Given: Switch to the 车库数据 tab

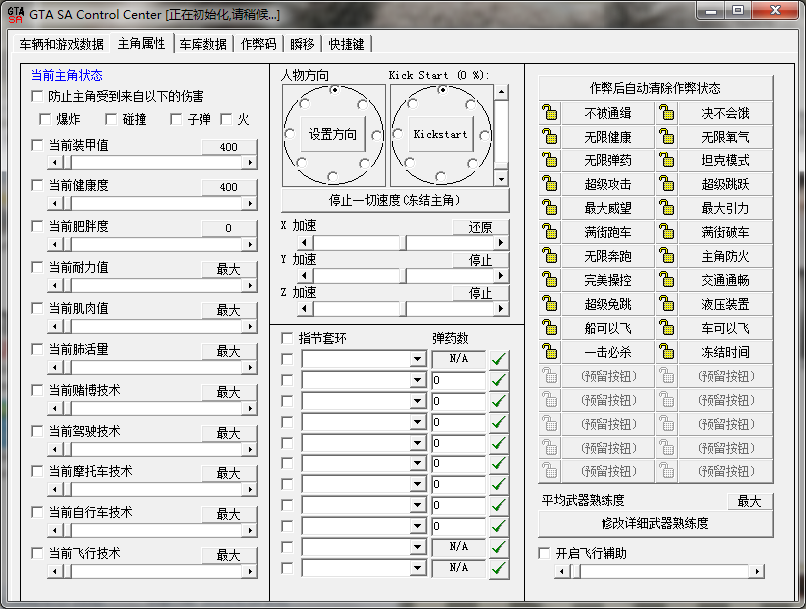Looking at the screenshot, I should point(203,44).
